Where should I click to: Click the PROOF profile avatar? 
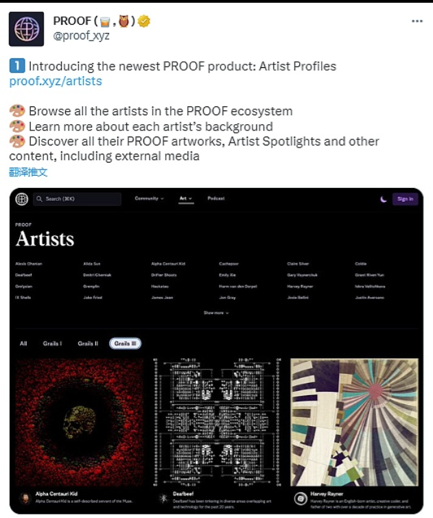click(26, 28)
